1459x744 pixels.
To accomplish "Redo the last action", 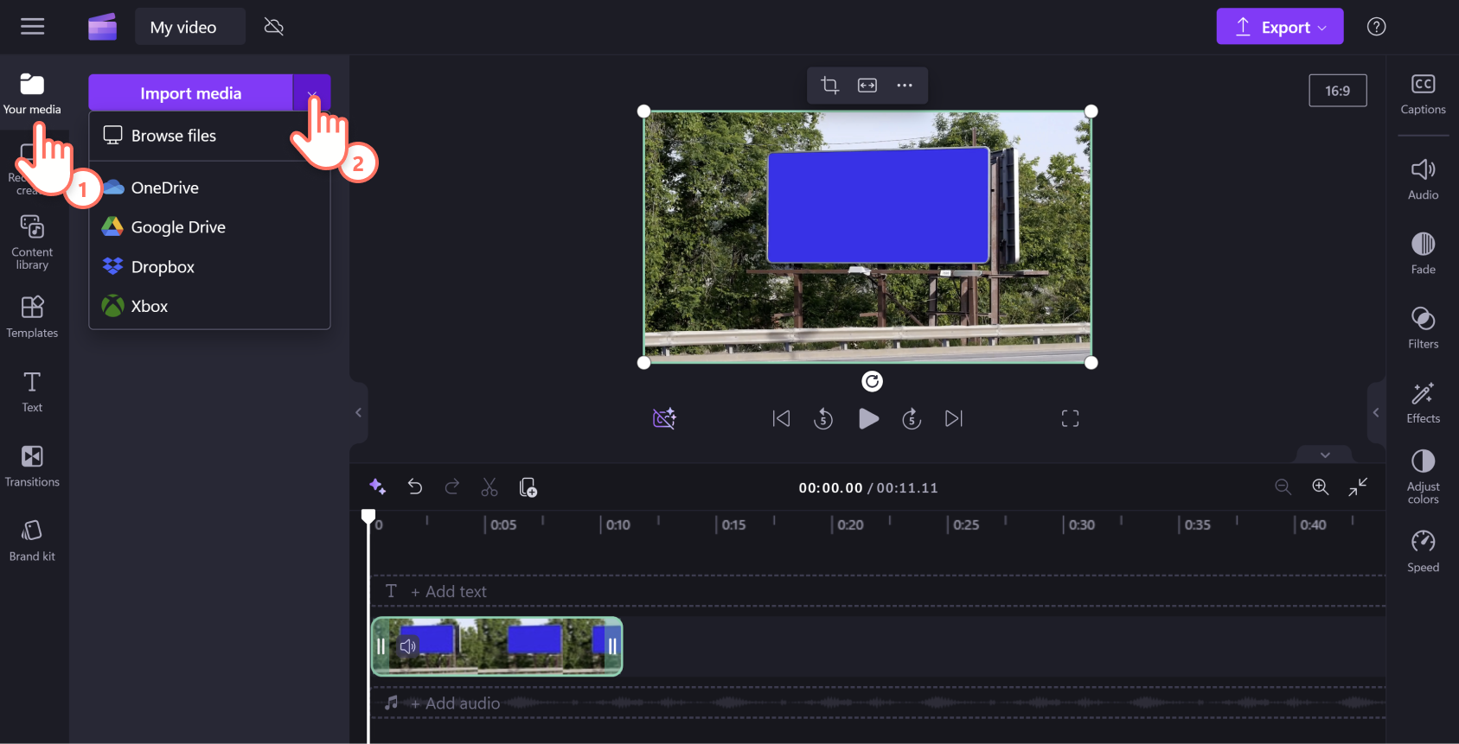I will (x=452, y=487).
